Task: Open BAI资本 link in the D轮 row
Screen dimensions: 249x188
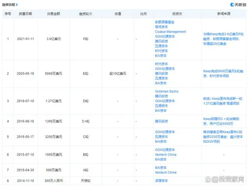Action: click(x=161, y=110)
